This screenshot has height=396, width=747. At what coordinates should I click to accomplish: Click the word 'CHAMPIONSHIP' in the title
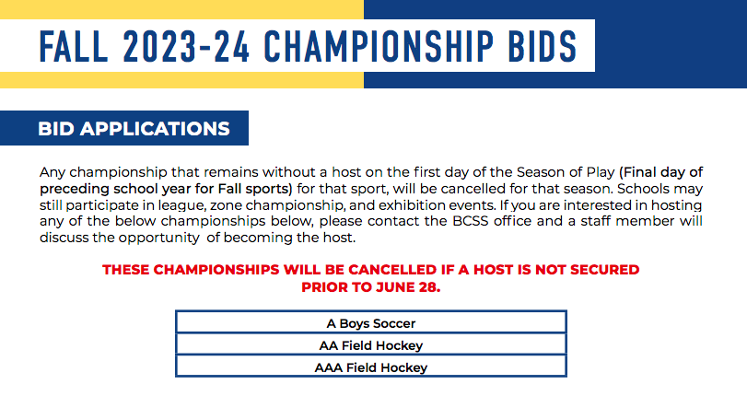(379, 46)
